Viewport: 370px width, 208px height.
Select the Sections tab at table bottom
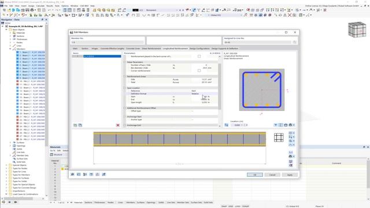pos(88,202)
